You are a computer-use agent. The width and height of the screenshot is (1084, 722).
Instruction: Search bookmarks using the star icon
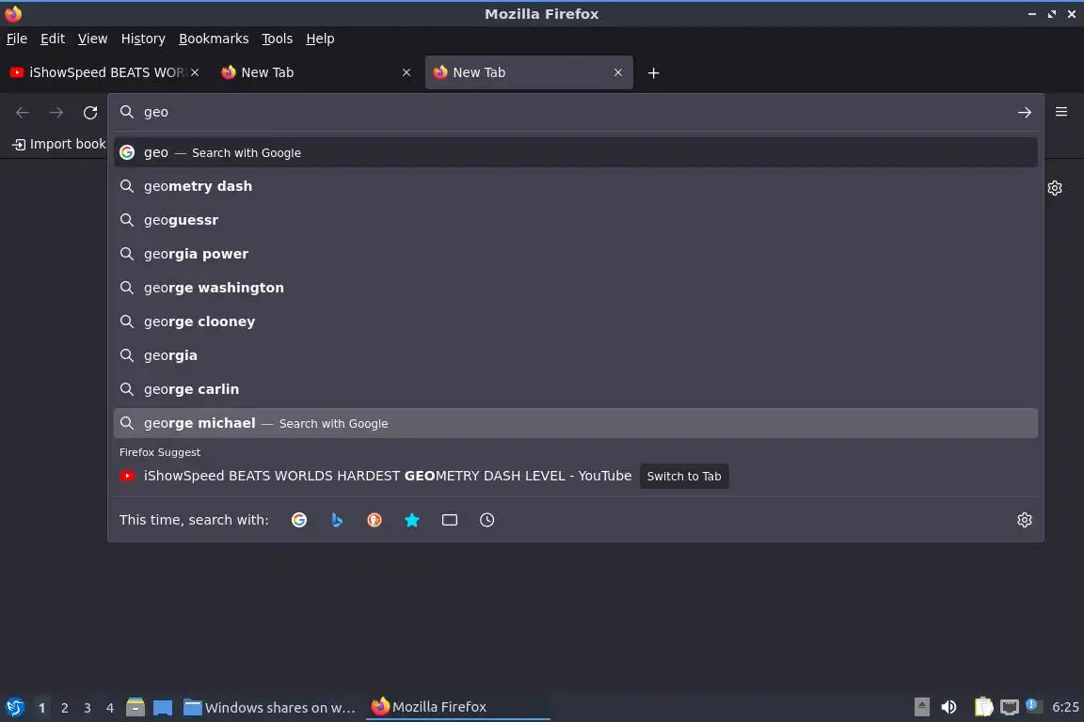(412, 520)
